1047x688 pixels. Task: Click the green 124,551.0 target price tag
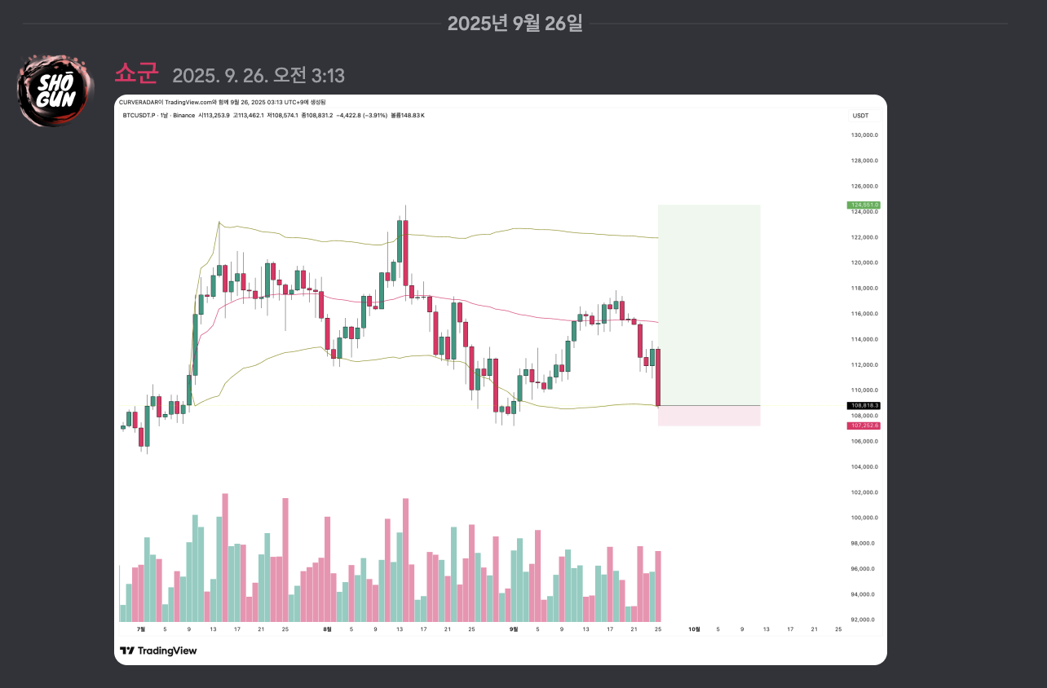coord(864,205)
